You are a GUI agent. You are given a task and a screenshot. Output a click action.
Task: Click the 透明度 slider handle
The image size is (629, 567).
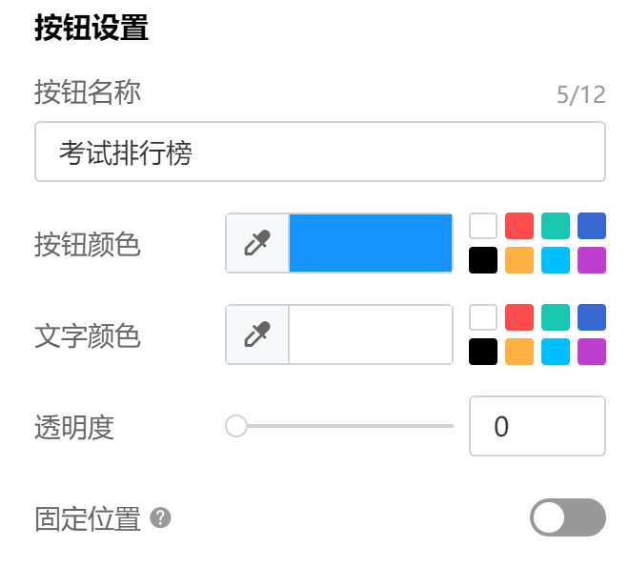click(x=236, y=426)
